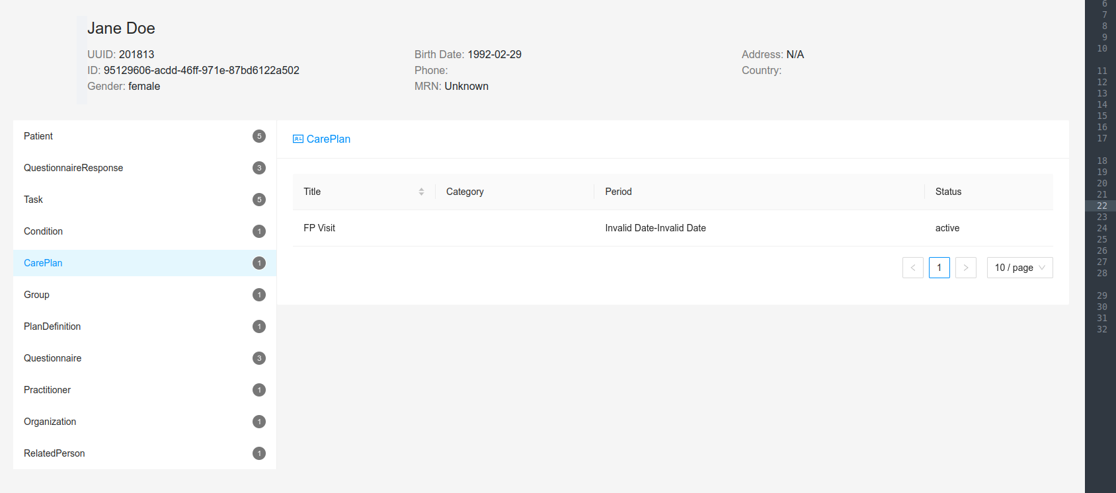Open Questionnaire in the sidebar menu

[145, 358]
